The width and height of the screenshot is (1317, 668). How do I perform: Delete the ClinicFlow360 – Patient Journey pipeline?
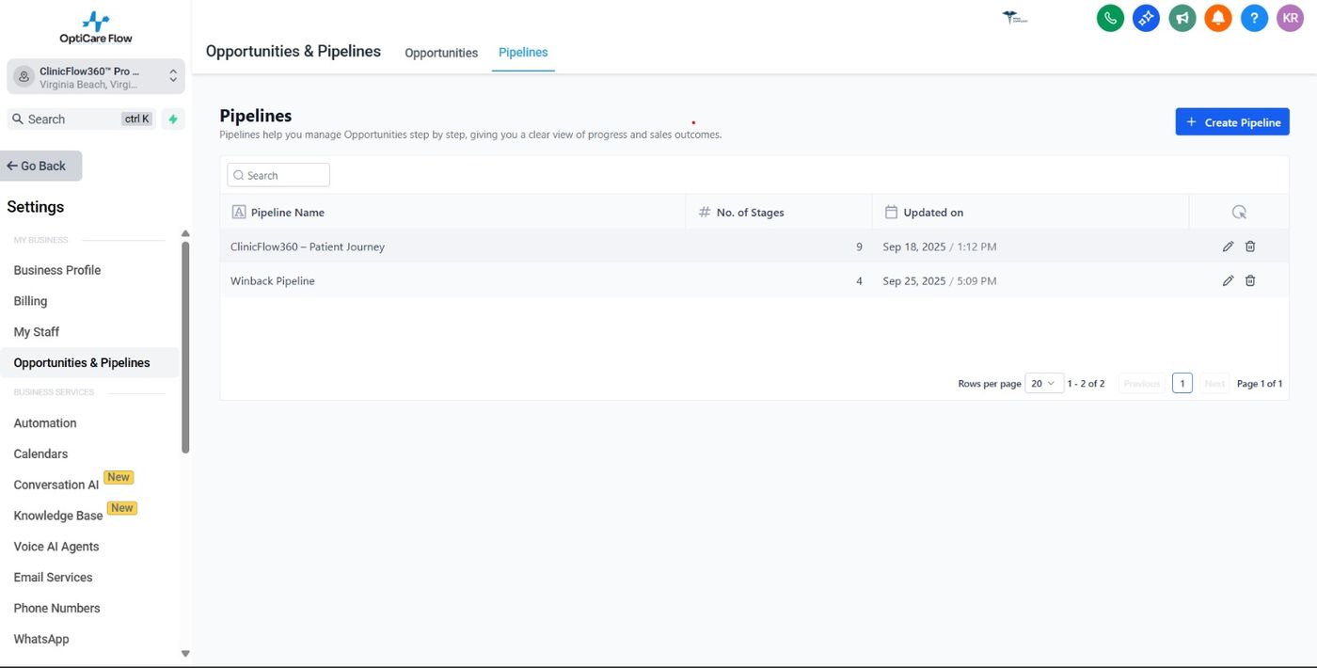(1250, 247)
